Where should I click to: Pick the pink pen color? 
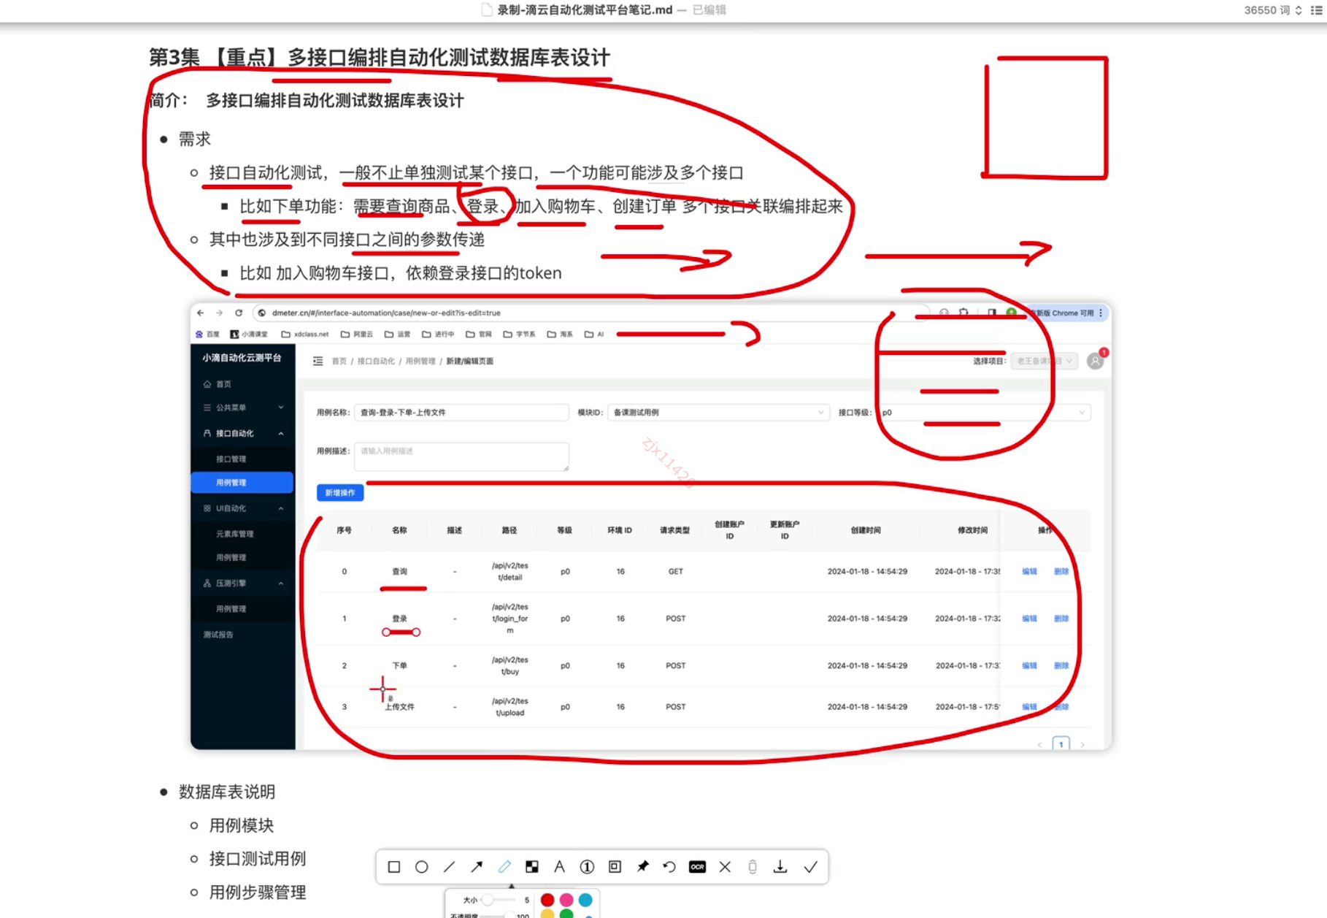click(566, 900)
